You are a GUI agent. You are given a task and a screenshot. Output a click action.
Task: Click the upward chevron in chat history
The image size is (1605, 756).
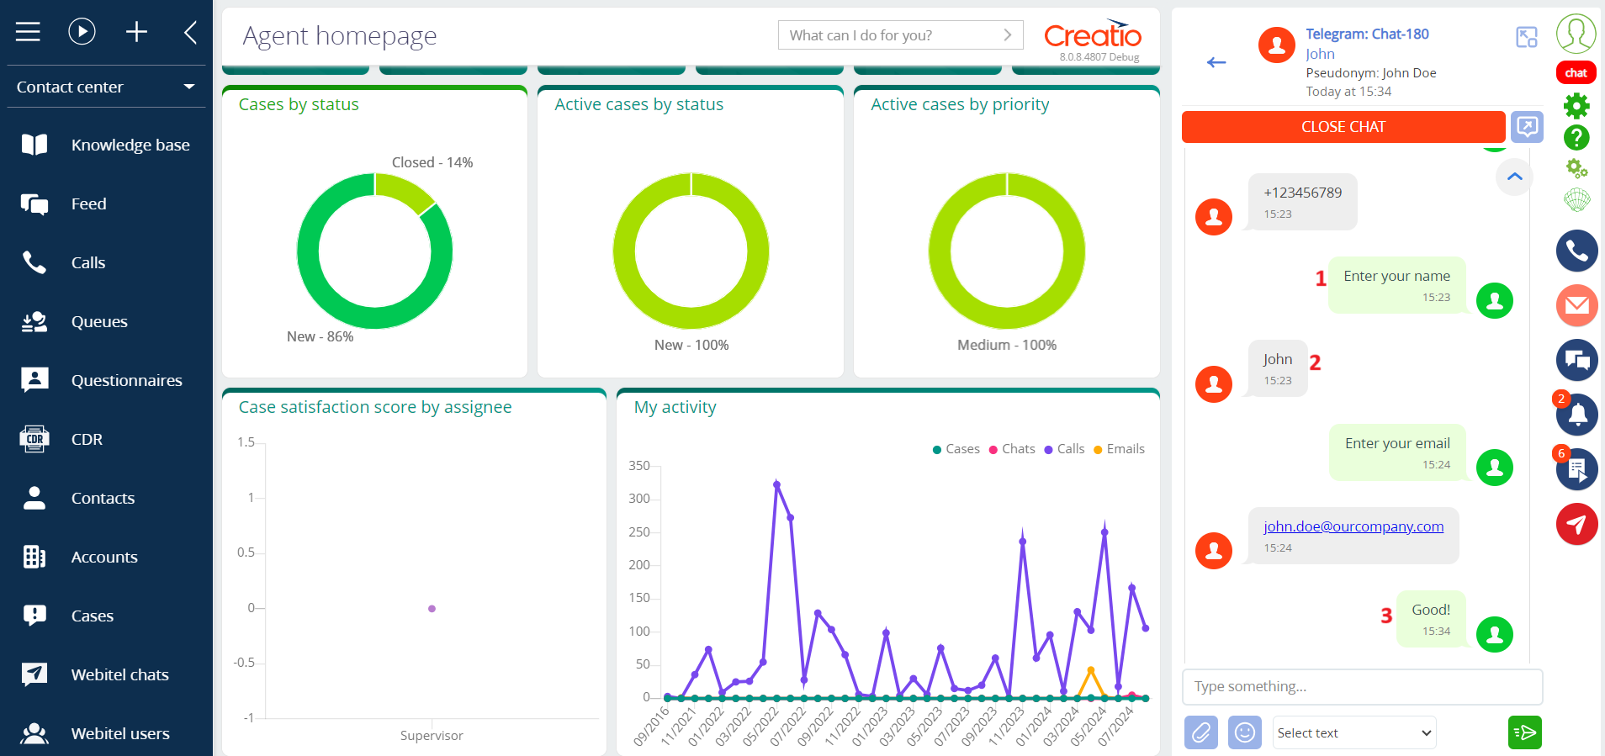[x=1515, y=177]
